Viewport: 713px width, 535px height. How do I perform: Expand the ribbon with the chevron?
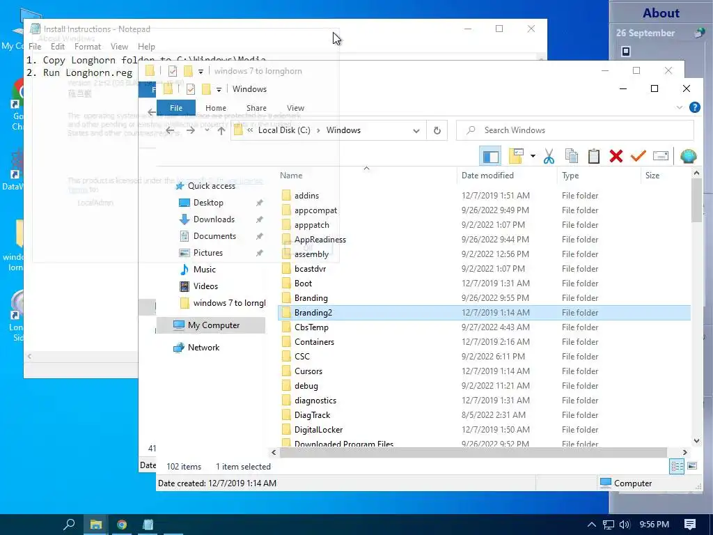point(679,107)
